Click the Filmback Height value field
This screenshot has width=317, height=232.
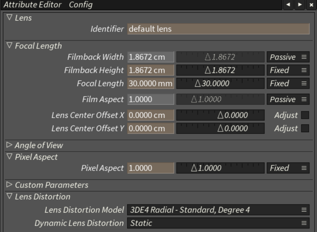point(151,70)
